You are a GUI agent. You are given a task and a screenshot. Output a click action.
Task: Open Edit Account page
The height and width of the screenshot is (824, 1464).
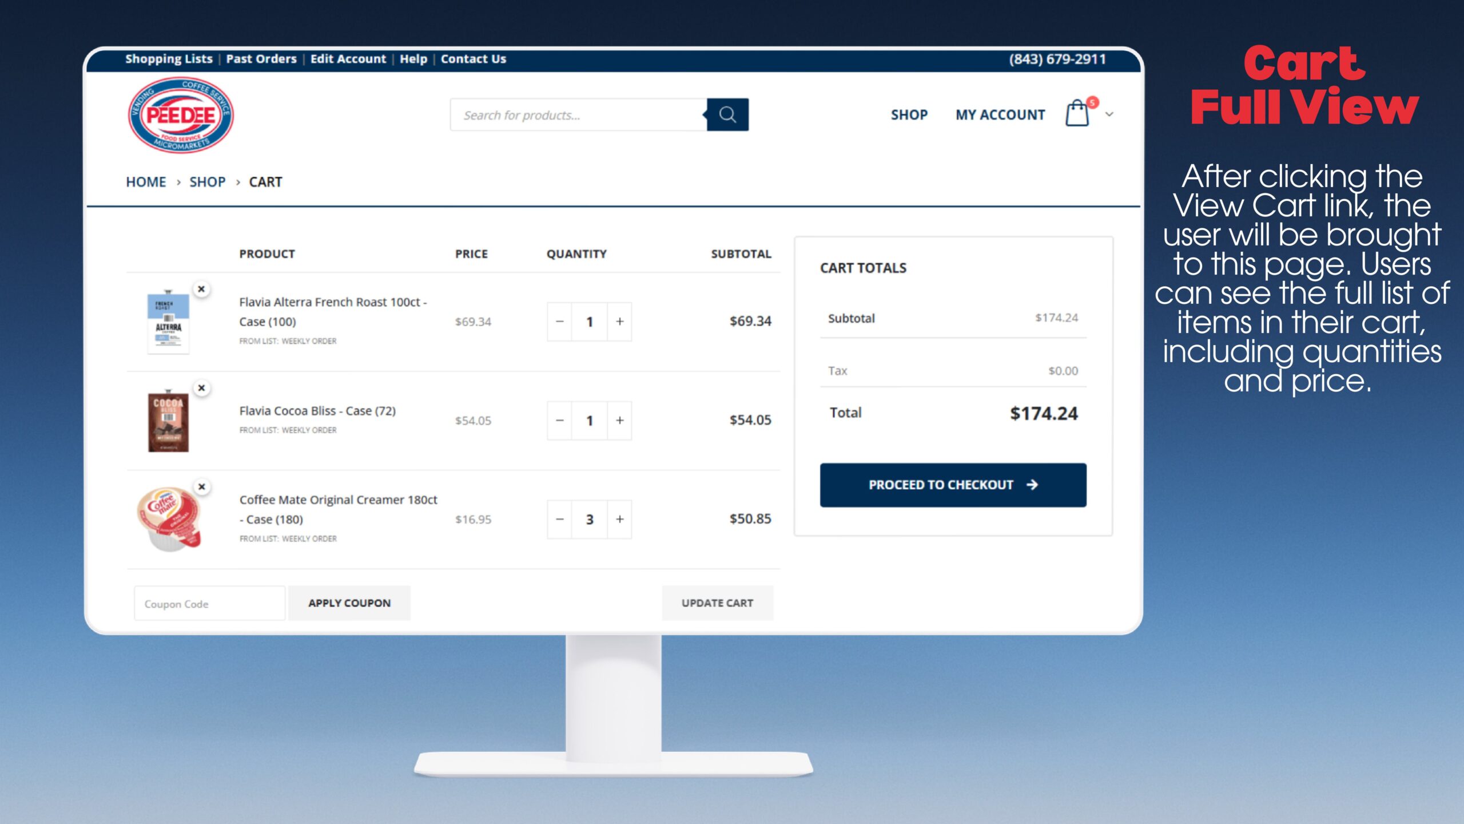point(348,59)
